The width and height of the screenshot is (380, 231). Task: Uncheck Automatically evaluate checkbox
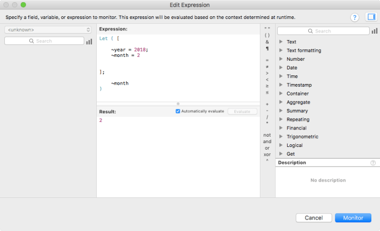(178, 111)
